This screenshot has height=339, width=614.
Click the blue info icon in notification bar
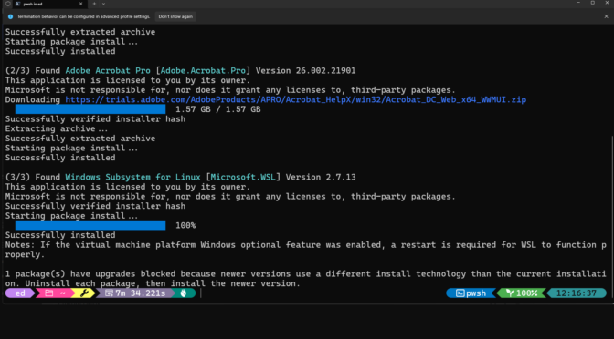(11, 16)
